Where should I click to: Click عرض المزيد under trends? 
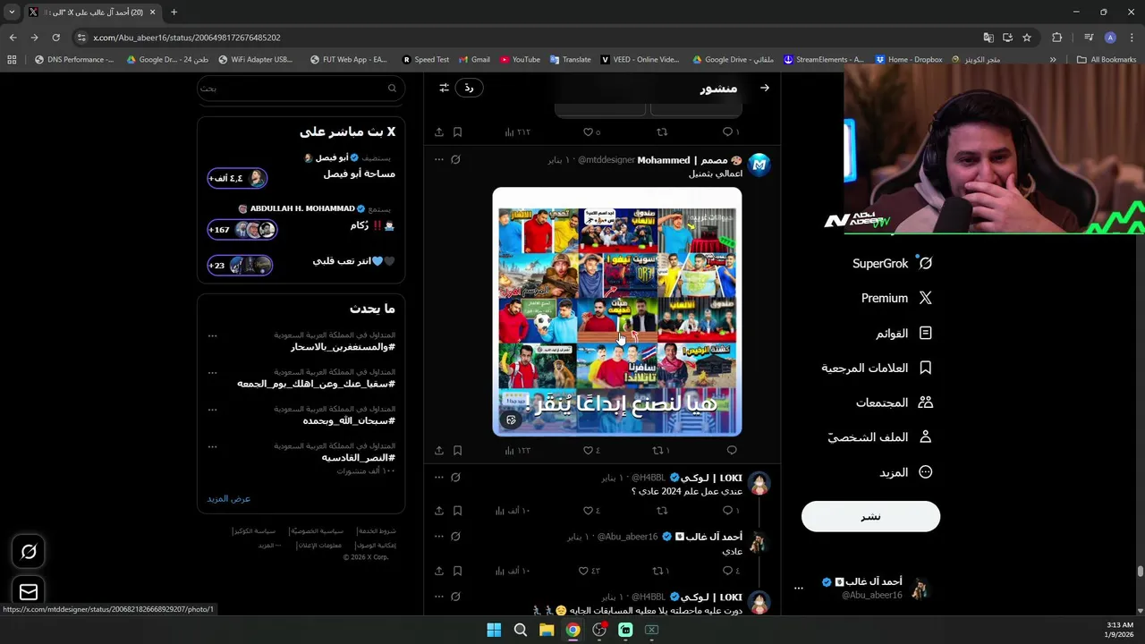click(229, 498)
